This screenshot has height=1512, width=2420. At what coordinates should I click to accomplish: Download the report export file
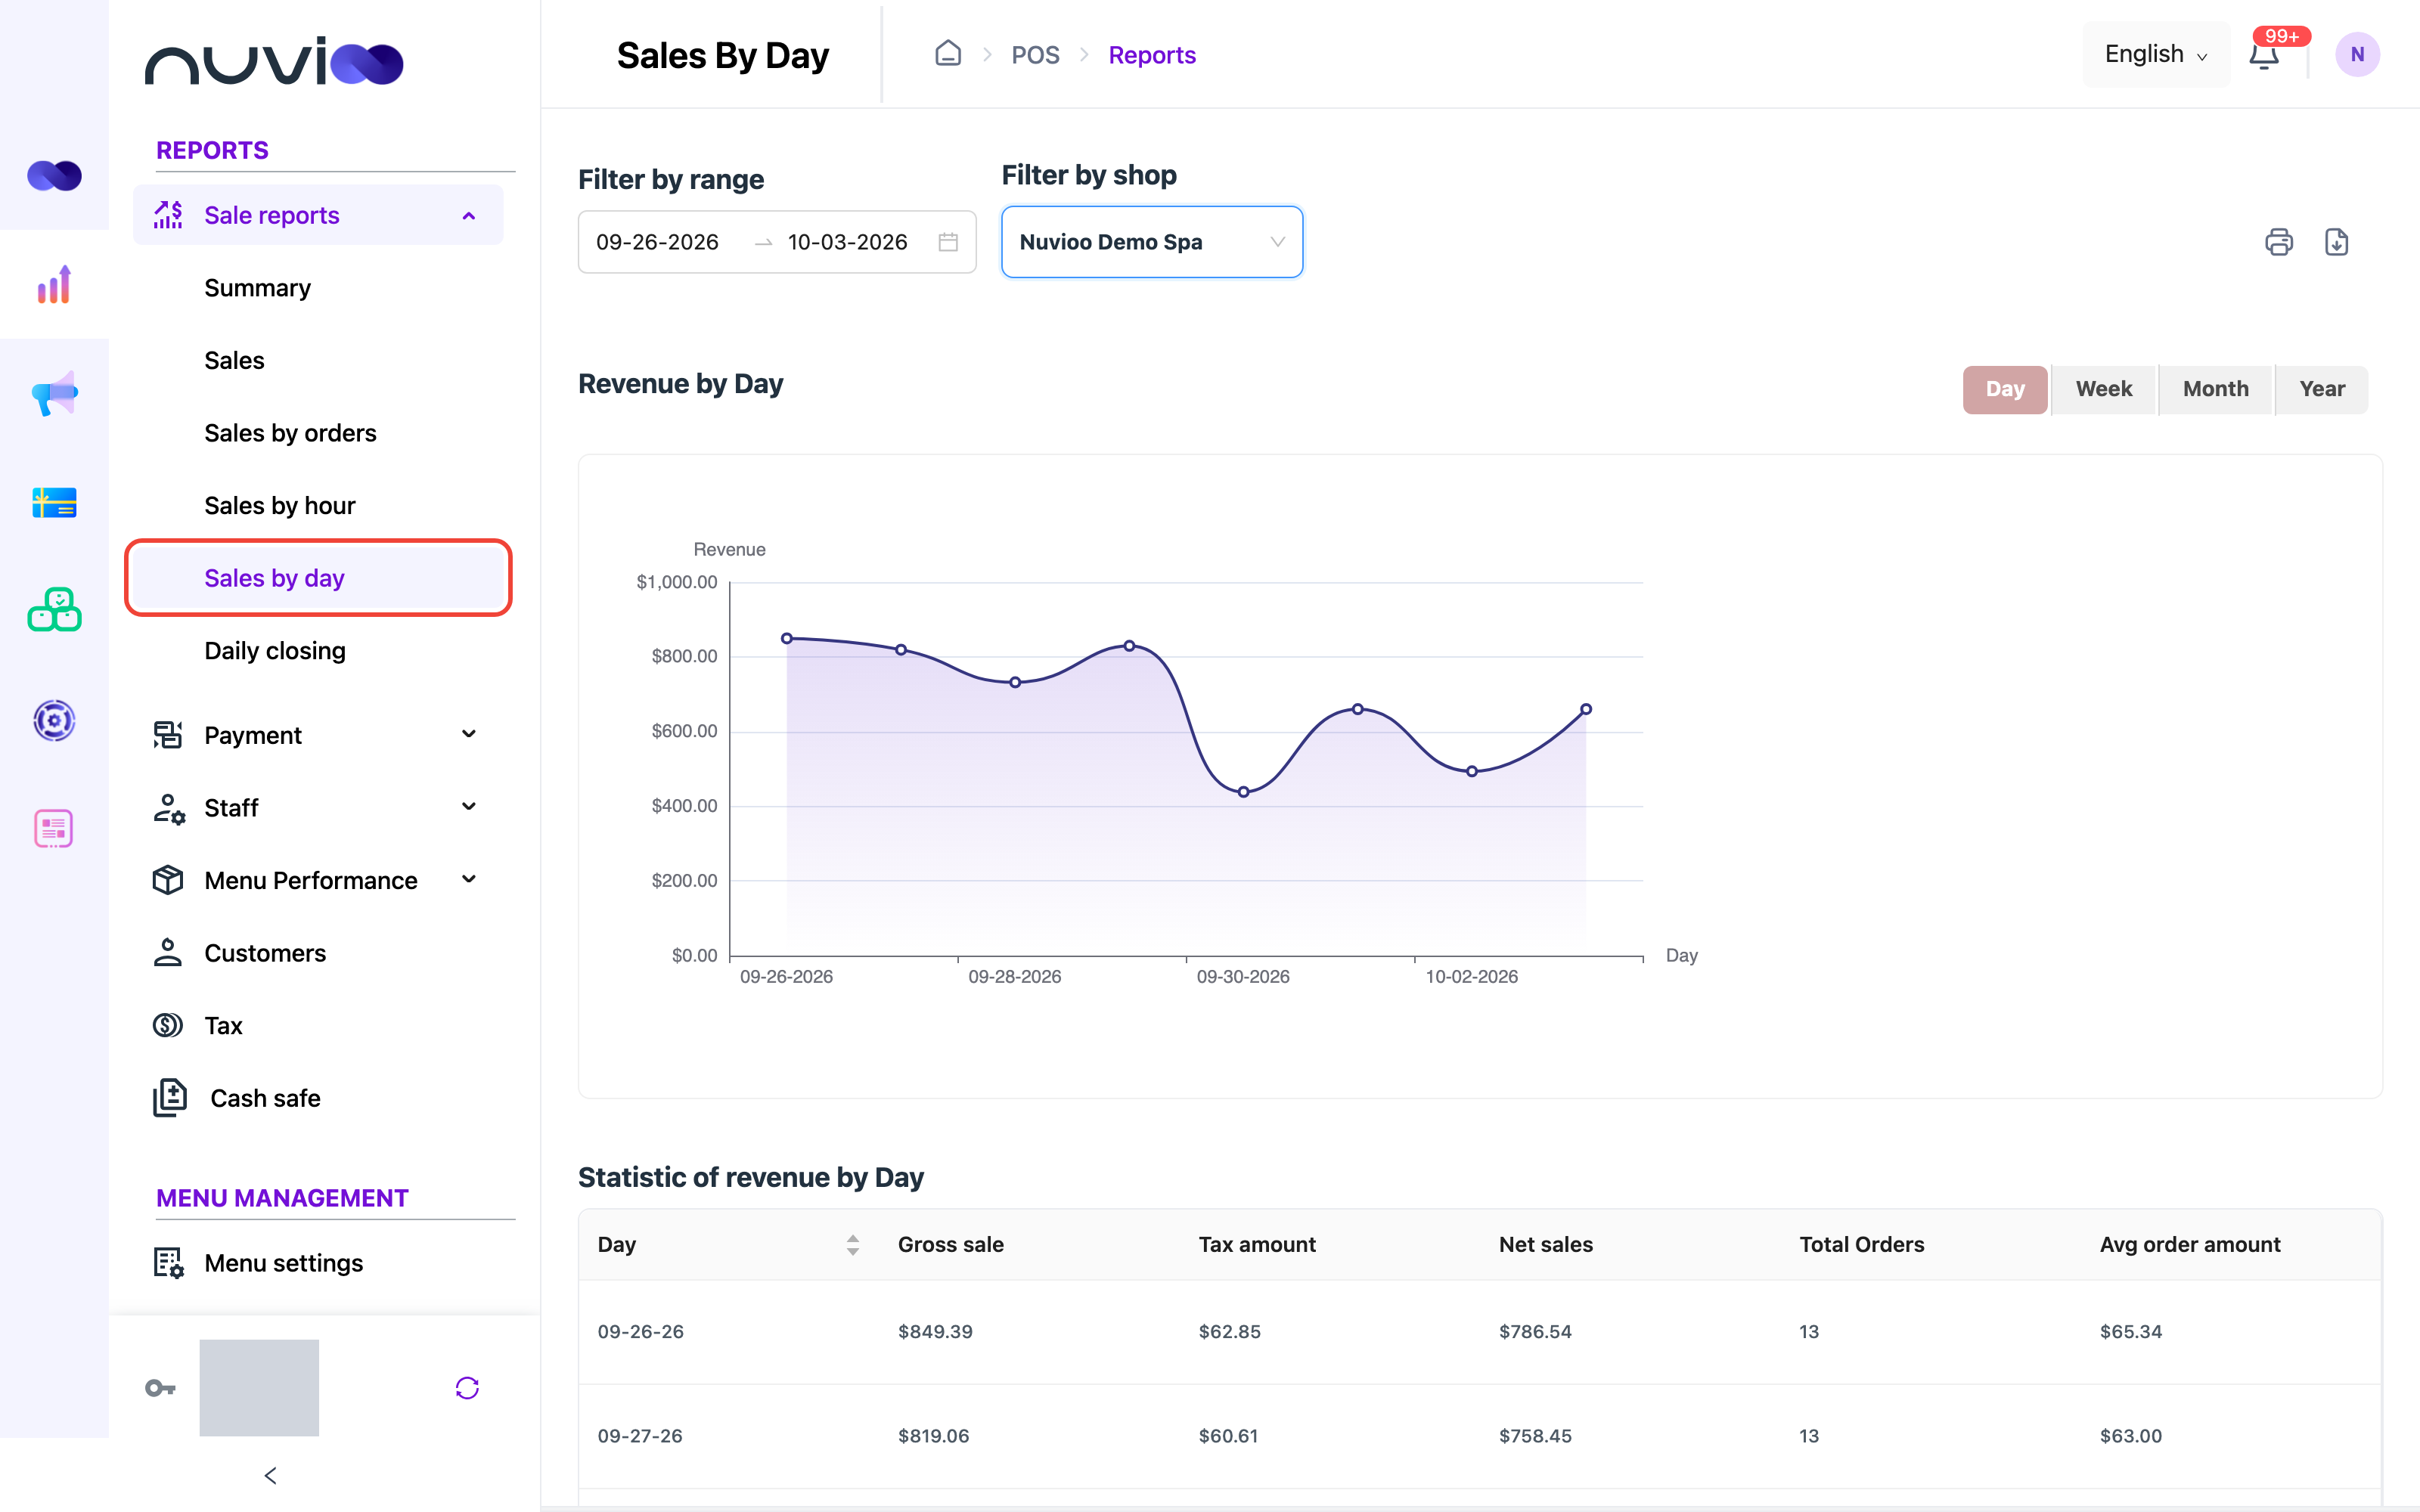2336,242
